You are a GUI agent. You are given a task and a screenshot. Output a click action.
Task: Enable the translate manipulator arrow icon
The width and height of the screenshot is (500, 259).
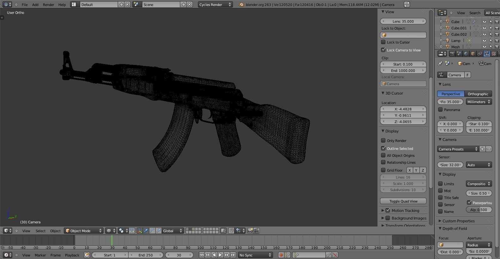146,231
